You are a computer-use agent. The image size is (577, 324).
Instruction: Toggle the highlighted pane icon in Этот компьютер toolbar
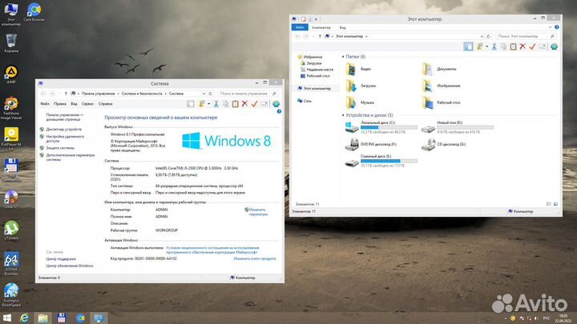468,46
